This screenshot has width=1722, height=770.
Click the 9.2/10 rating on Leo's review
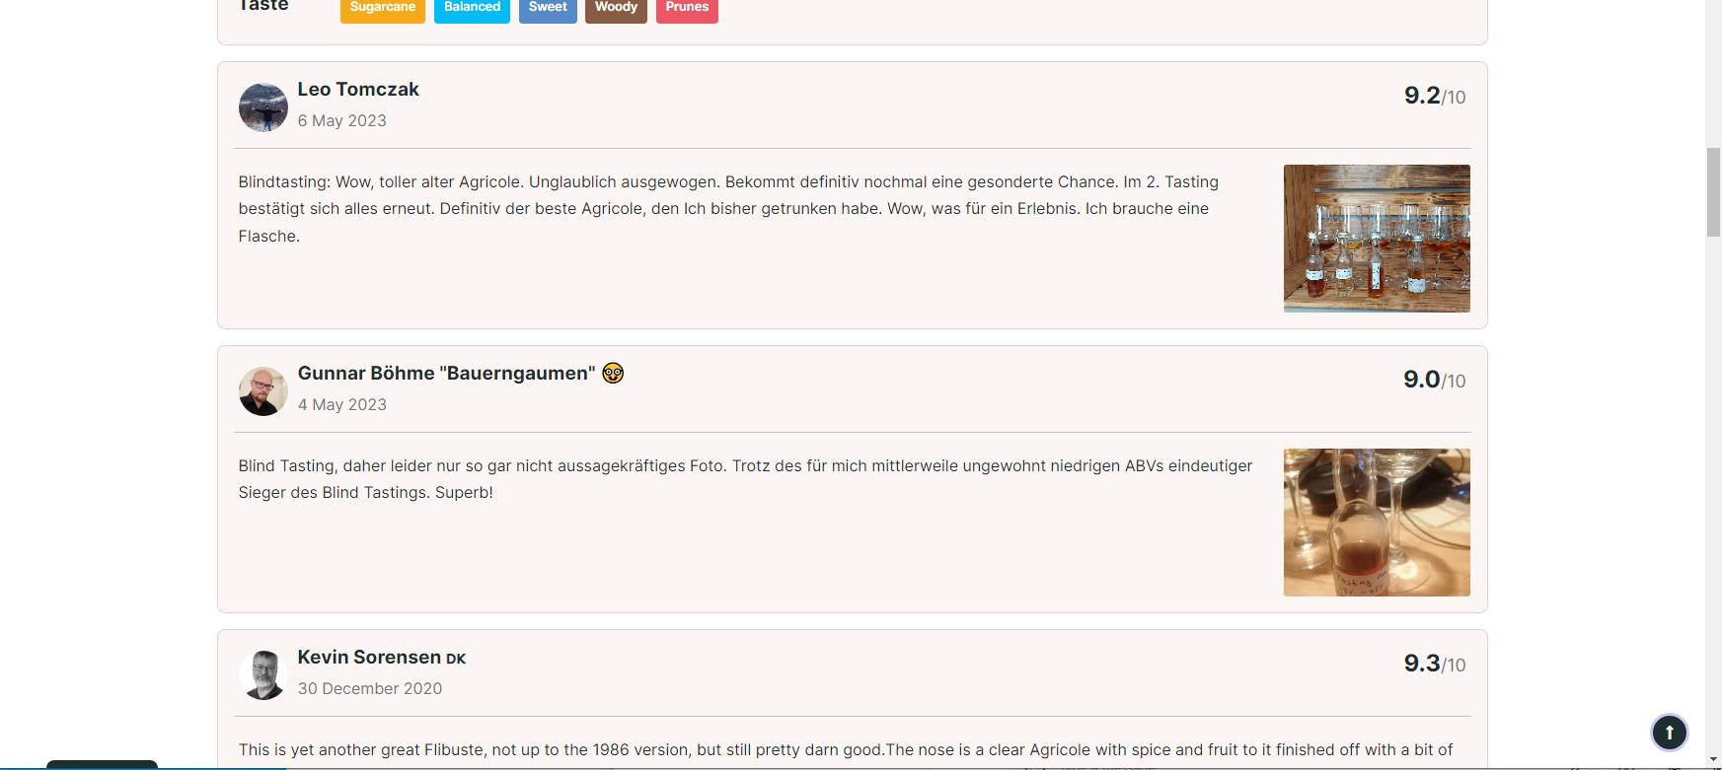click(x=1434, y=96)
